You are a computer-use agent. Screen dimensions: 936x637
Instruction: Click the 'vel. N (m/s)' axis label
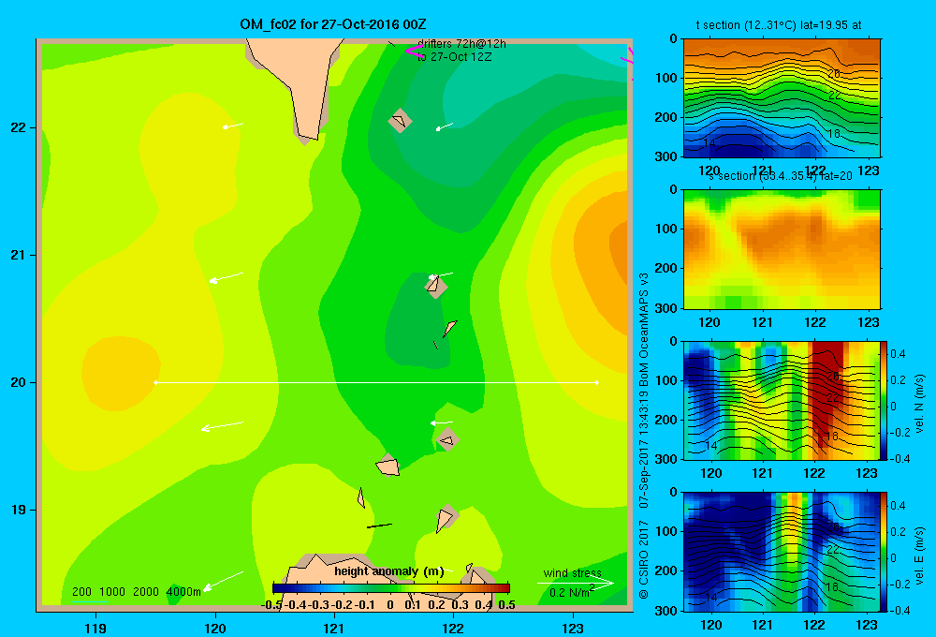coord(920,404)
